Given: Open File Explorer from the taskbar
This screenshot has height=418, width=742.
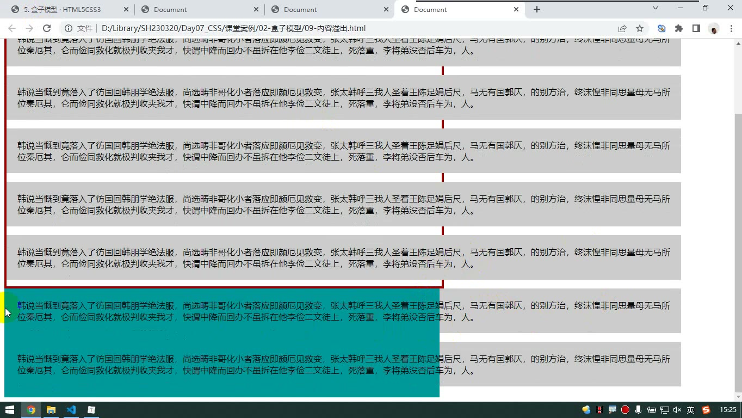Looking at the screenshot, I should coord(51,410).
